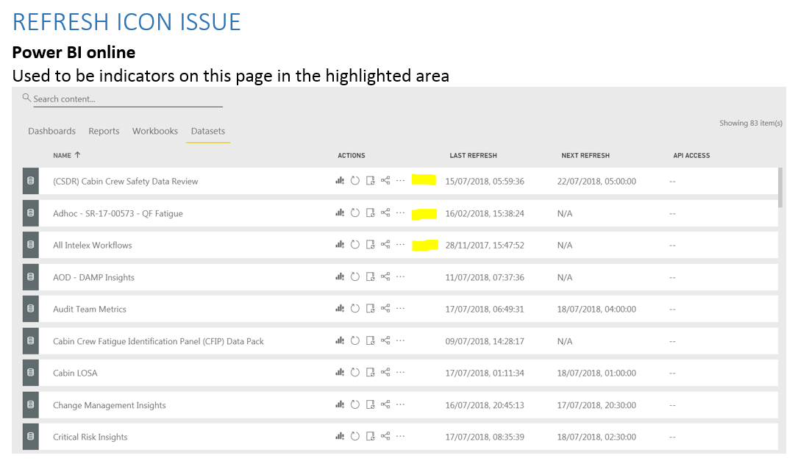Sort by NEXT REFRESH column header
The image size is (795, 475).
(585, 156)
